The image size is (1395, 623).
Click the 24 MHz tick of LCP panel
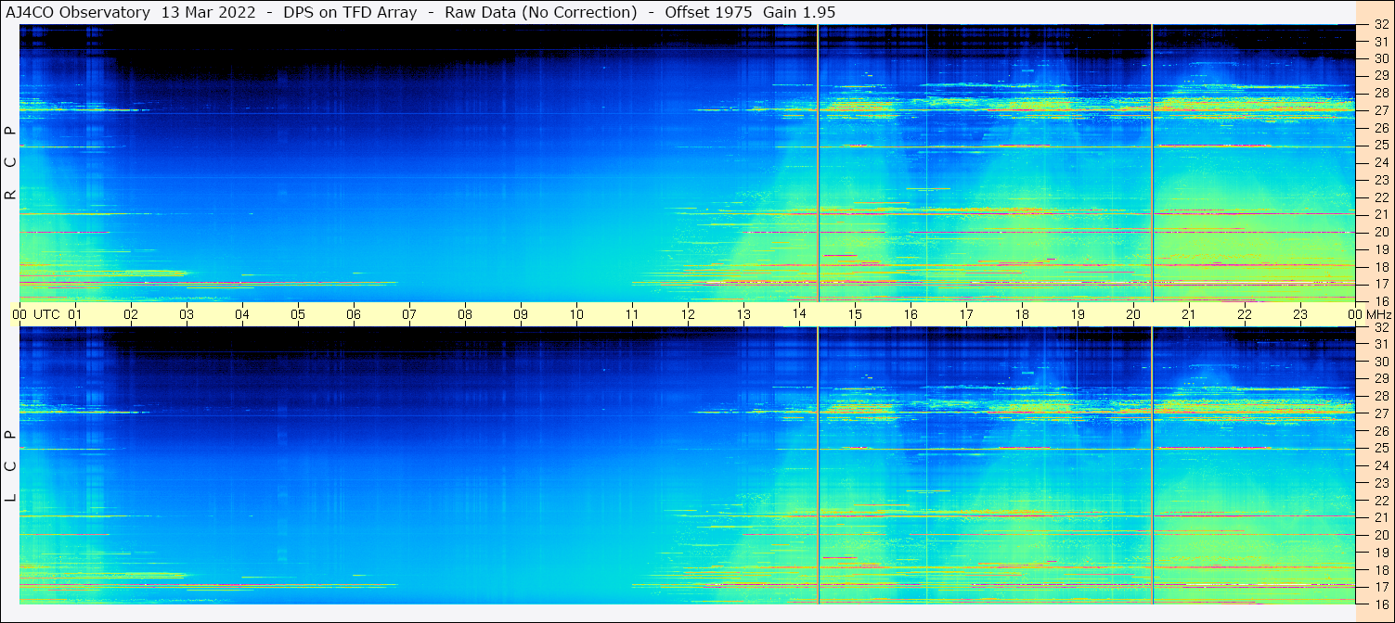point(1381,465)
